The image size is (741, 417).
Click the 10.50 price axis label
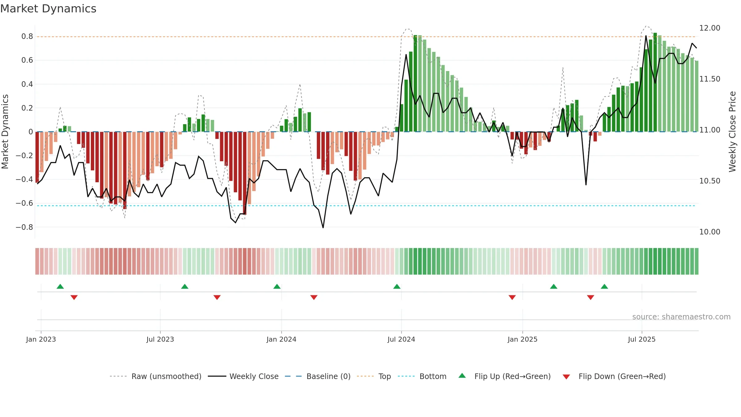[710, 181]
